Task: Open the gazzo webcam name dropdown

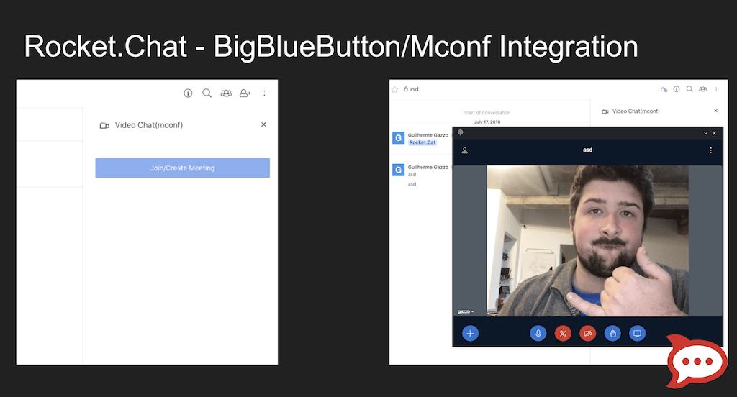Action: pyautogui.click(x=466, y=311)
